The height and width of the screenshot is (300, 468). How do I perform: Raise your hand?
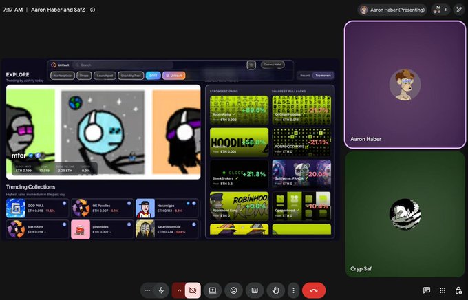[275, 290]
